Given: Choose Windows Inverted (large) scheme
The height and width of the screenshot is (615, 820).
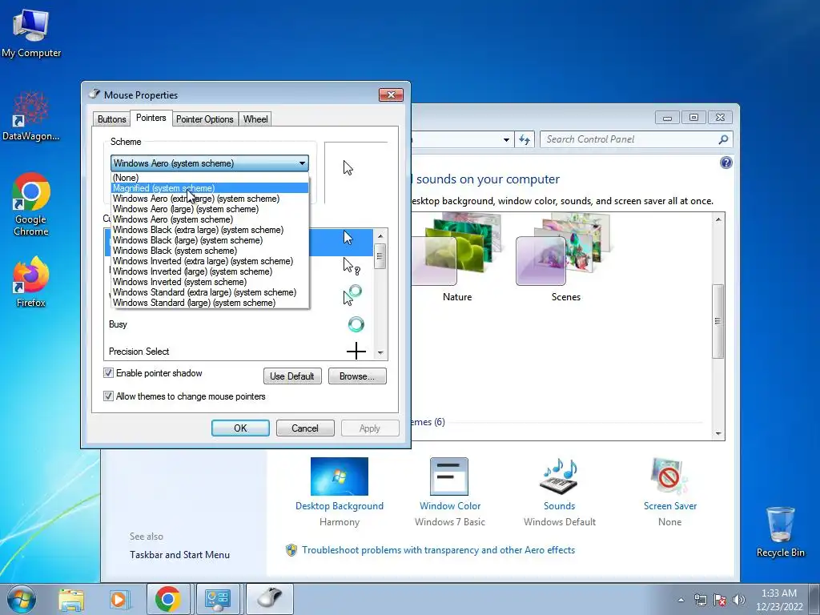Looking at the screenshot, I should tap(210, 271).
